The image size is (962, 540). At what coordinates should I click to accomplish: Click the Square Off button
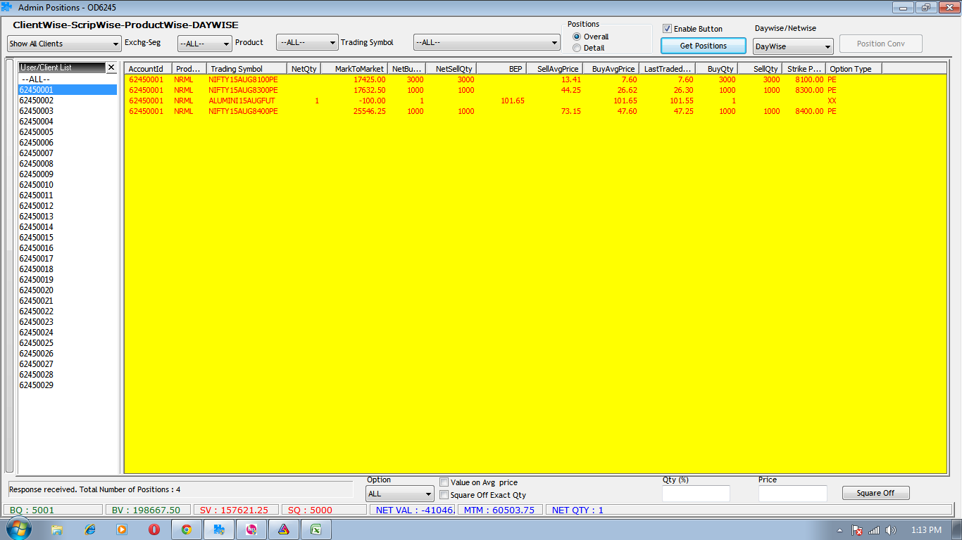click(x=875, y=493)
